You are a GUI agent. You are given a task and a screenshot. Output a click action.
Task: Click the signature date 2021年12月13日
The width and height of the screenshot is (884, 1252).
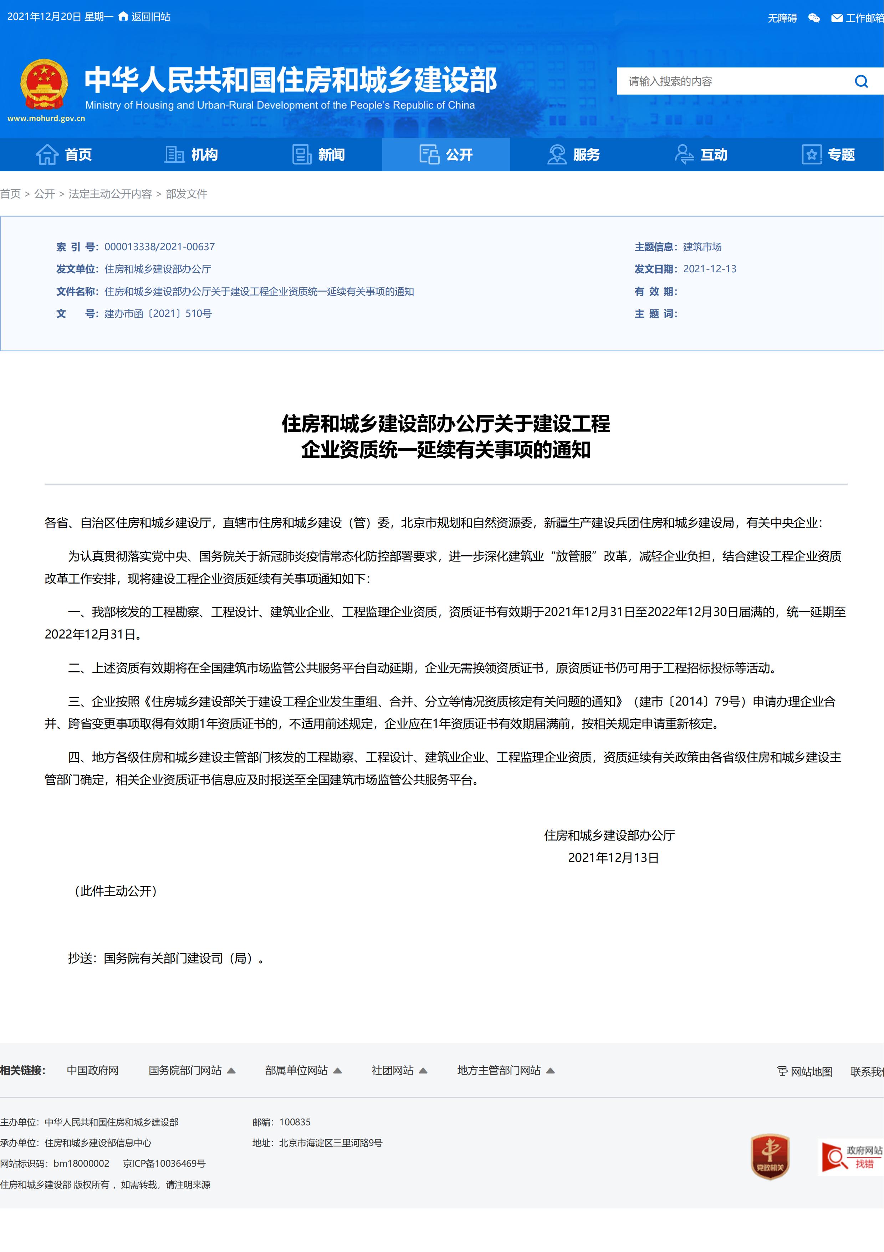coord(613,858)
